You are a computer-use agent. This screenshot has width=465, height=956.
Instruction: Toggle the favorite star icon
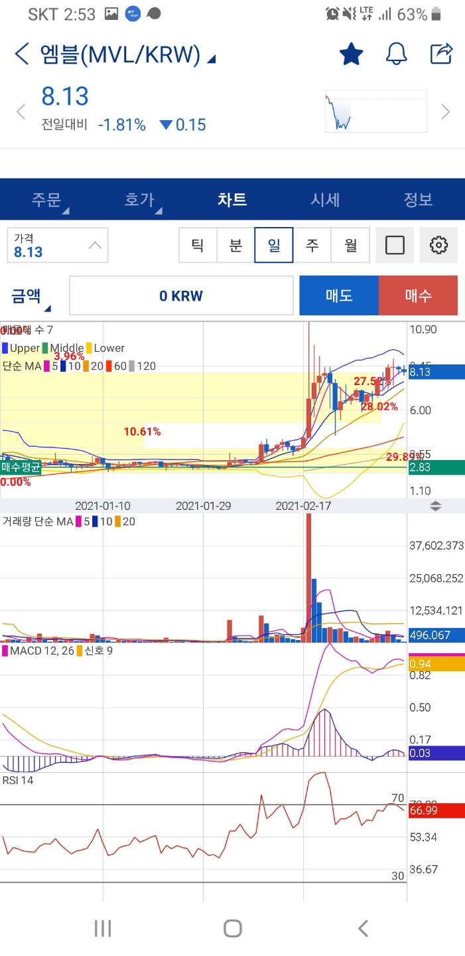click(351, 54)
